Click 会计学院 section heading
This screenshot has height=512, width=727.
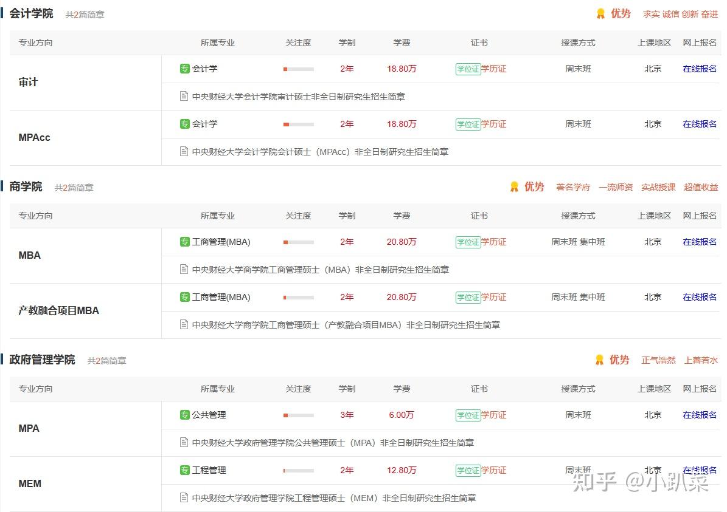click(31, 13)
